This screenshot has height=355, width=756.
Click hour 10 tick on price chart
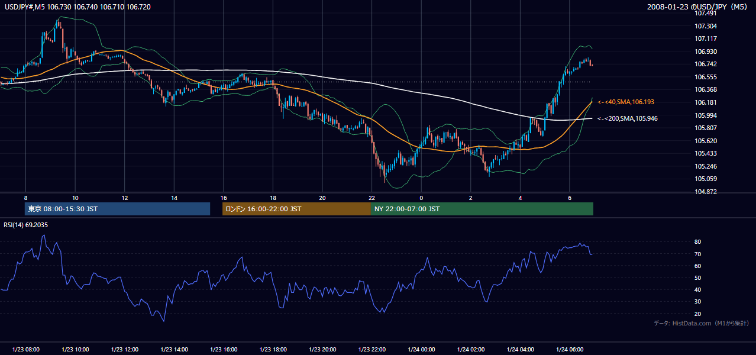pyautogui.click(x=75, y=198)
